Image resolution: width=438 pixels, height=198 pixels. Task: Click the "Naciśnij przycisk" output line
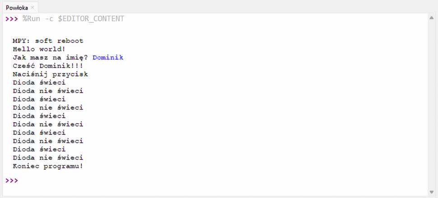click(x=50, y=74)
